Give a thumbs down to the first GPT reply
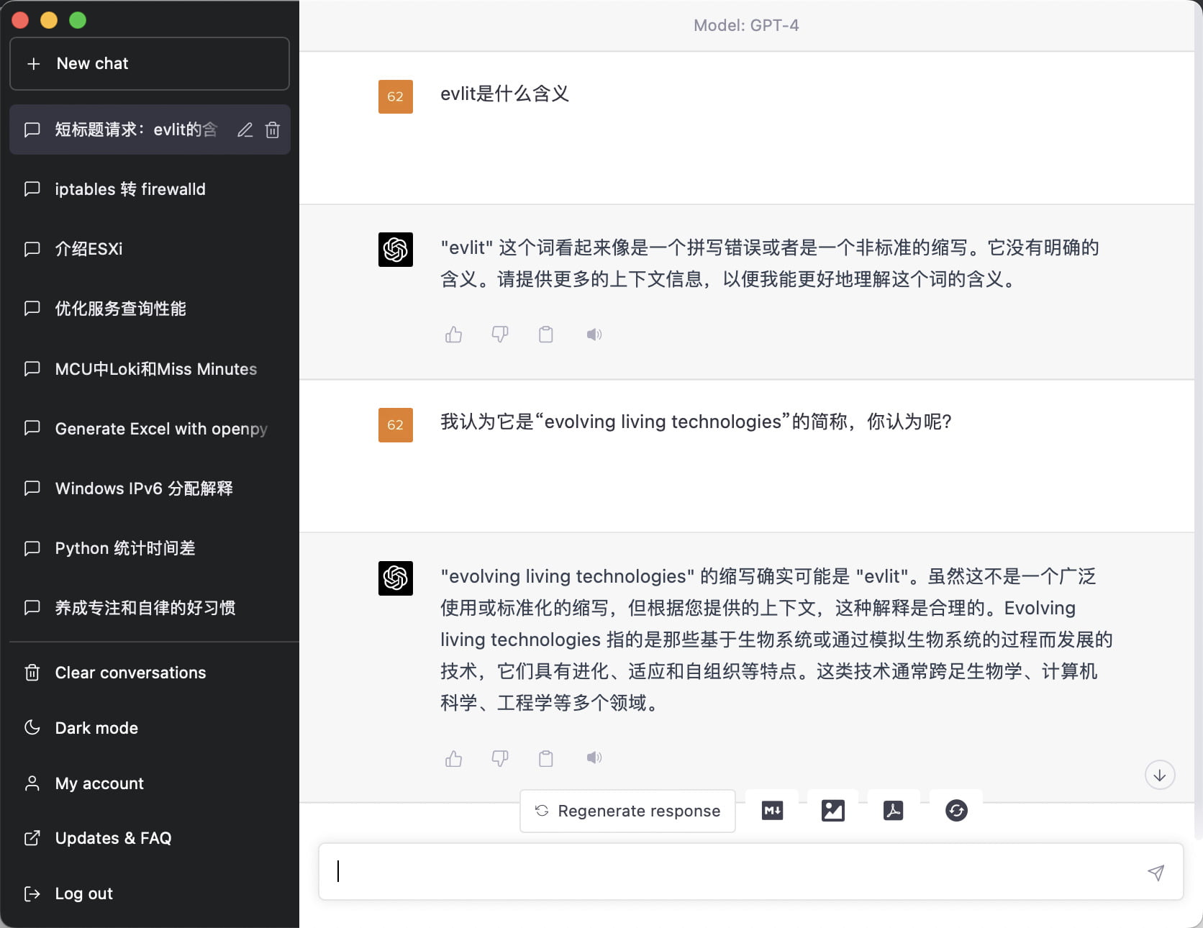Viewport: 1203px width, 928px height. 500,334
